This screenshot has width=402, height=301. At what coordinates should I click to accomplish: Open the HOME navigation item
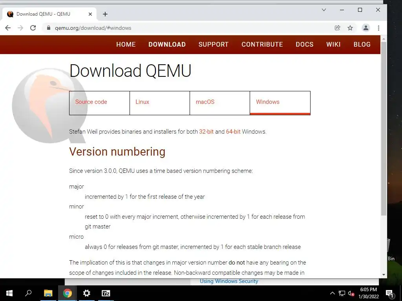126,44
